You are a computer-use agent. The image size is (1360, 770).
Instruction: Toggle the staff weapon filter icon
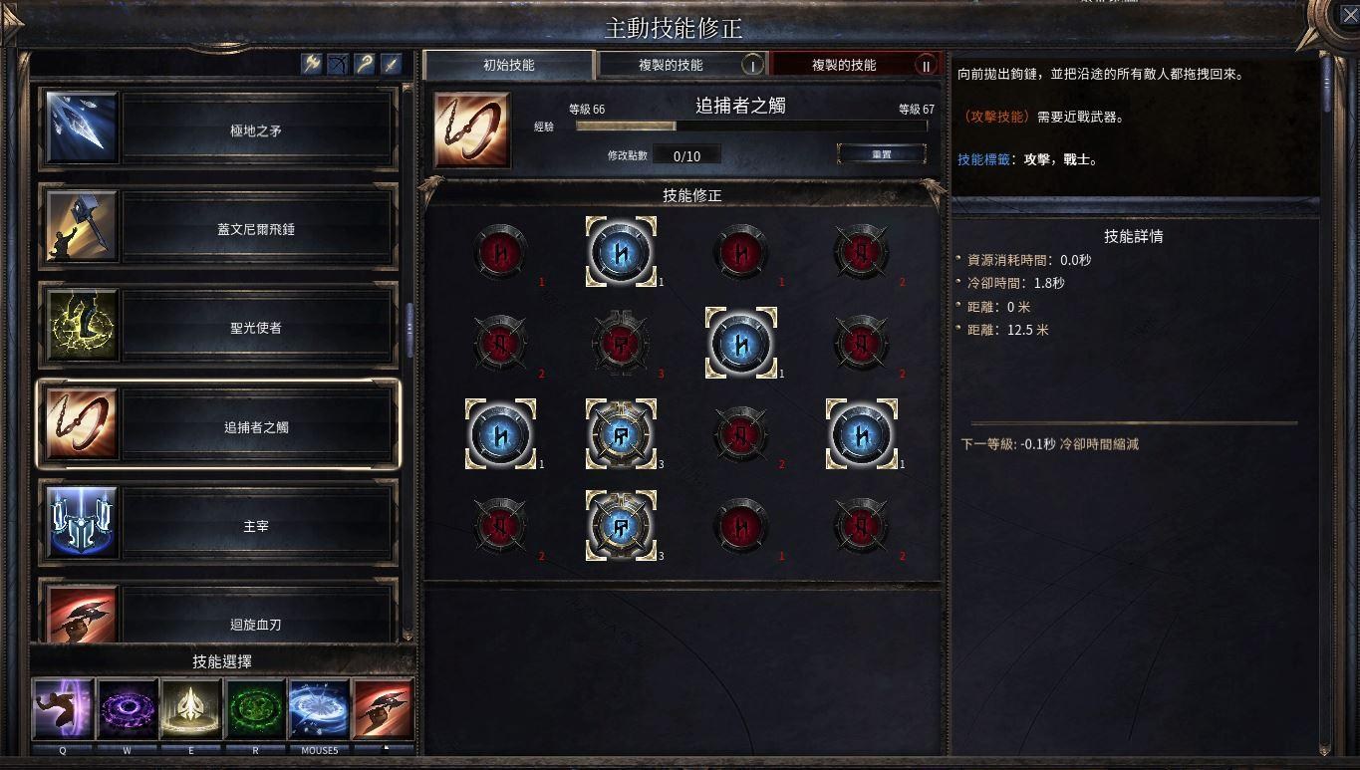point(366,64)
